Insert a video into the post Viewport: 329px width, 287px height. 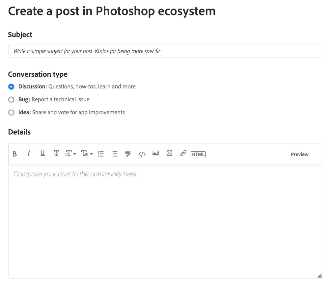170,153
